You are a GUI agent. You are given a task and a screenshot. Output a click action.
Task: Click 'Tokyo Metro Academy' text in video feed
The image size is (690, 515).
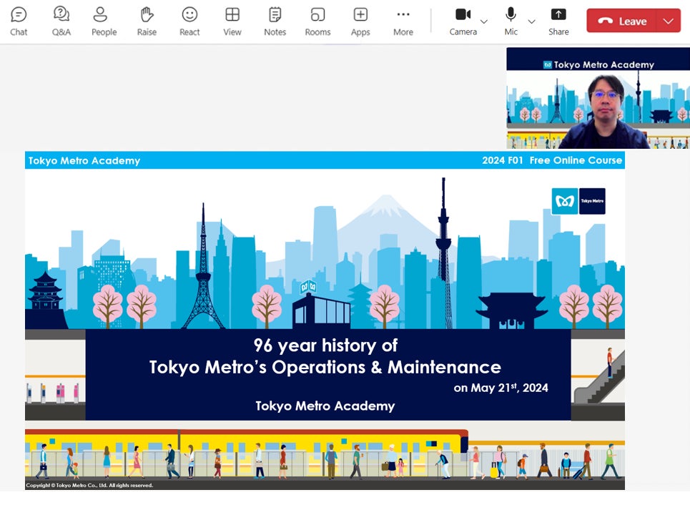603,64
